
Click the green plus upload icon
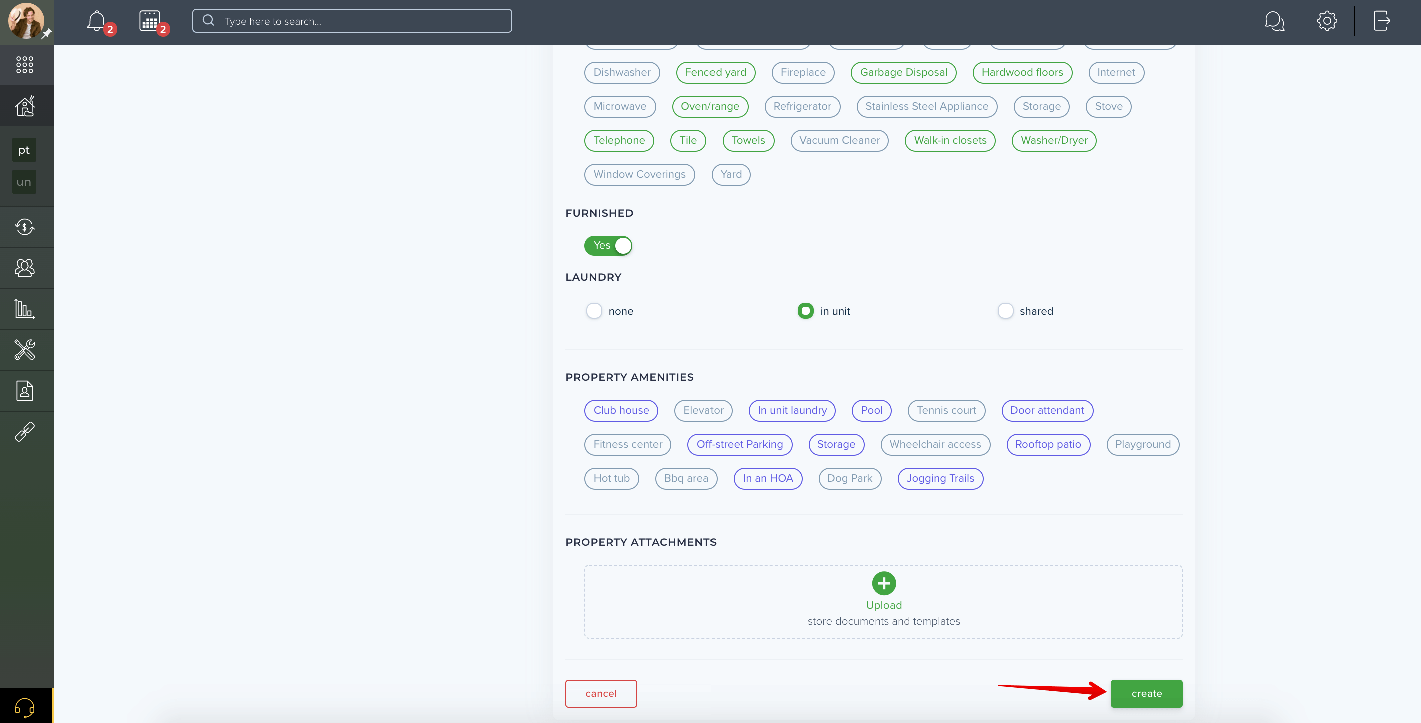pos(884,583)
